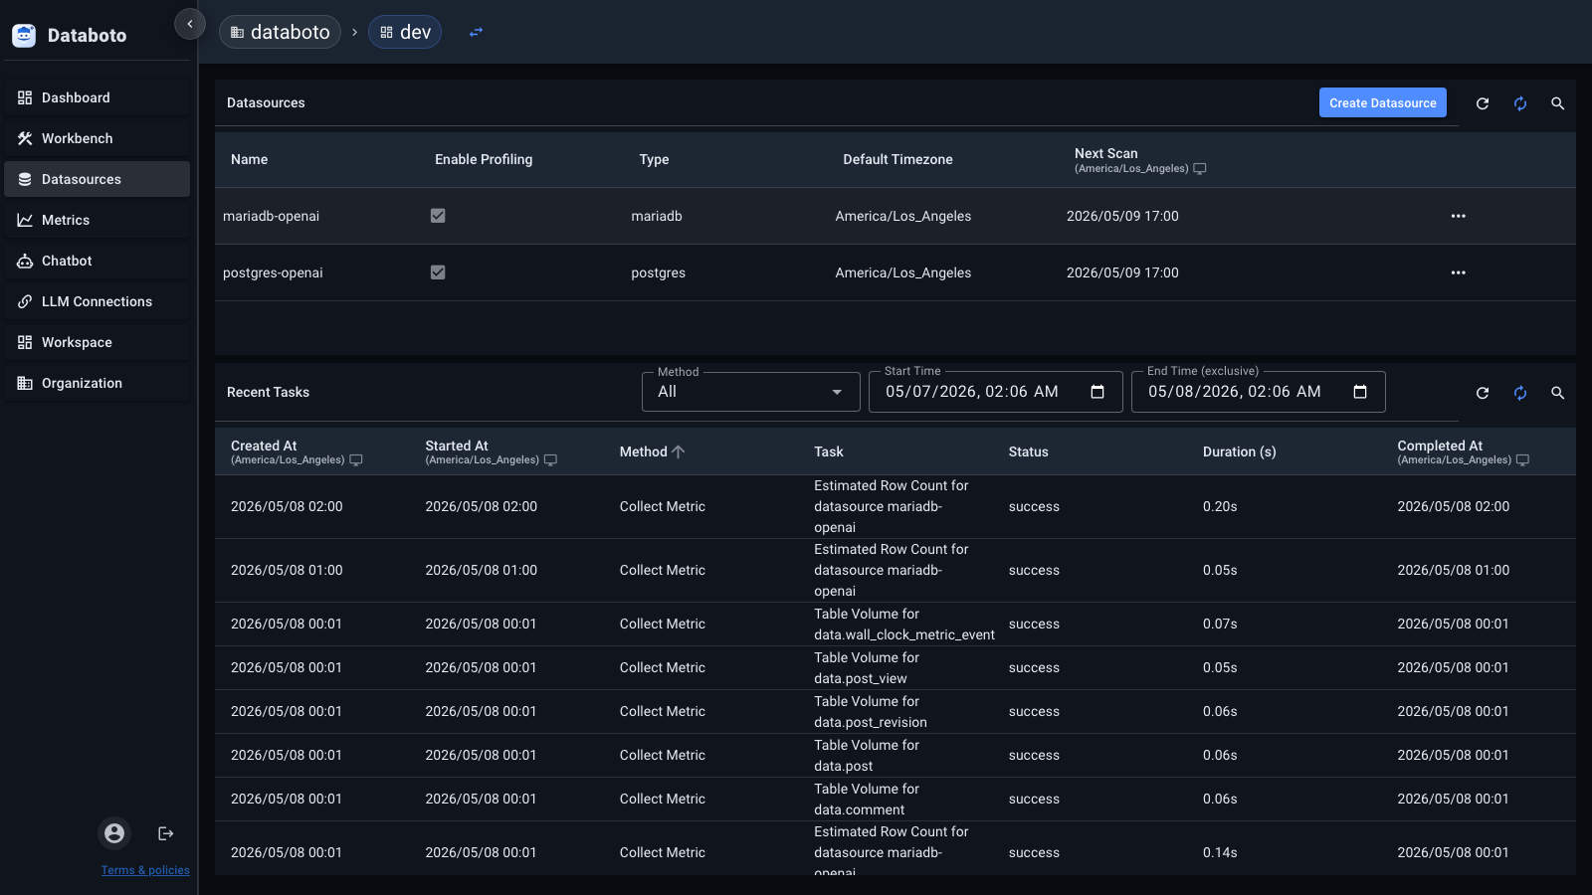Click the Duration (s) column header
The width and height of the screenshot is (1592, 895).
[x=1239, y=451]
